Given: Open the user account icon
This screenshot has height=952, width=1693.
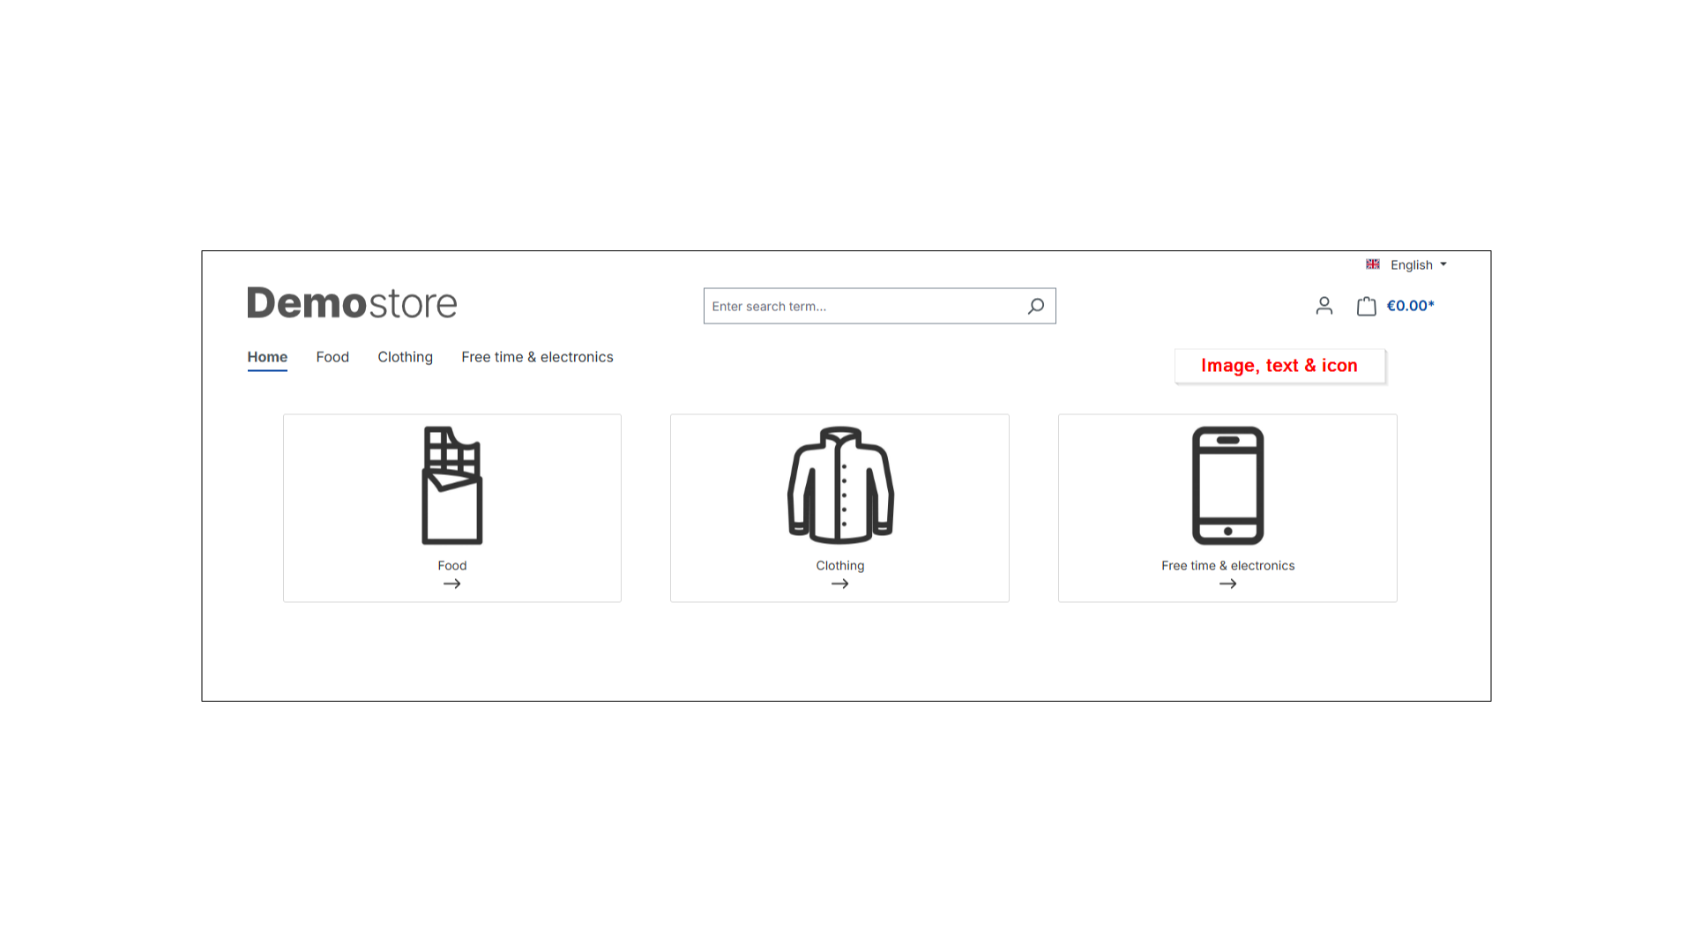Looking at the screenshot, I should click(x=1324, y=306).
